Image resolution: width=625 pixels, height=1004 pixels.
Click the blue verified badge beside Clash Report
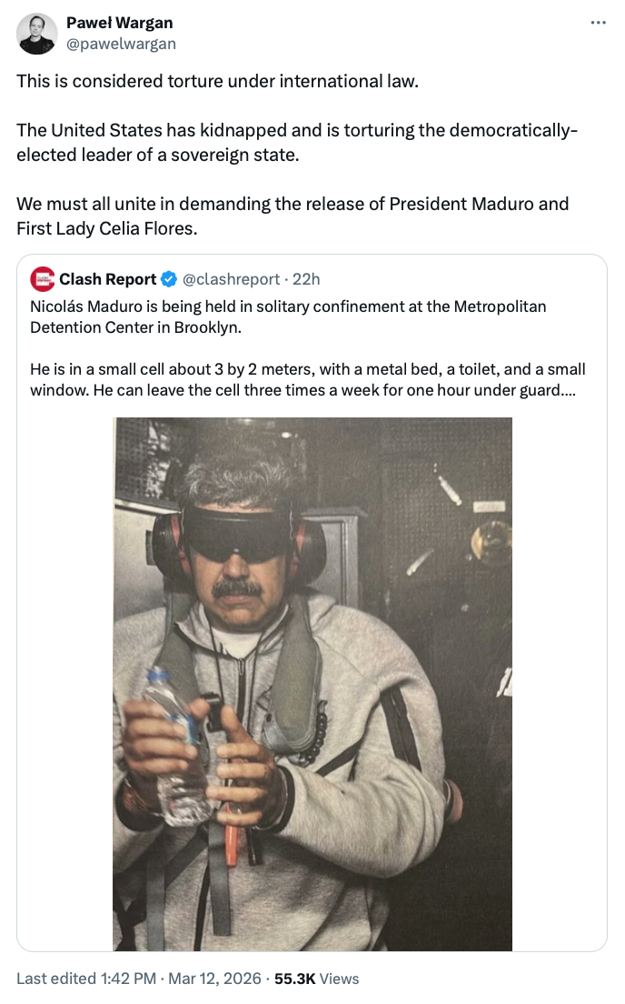click(169, 279)
